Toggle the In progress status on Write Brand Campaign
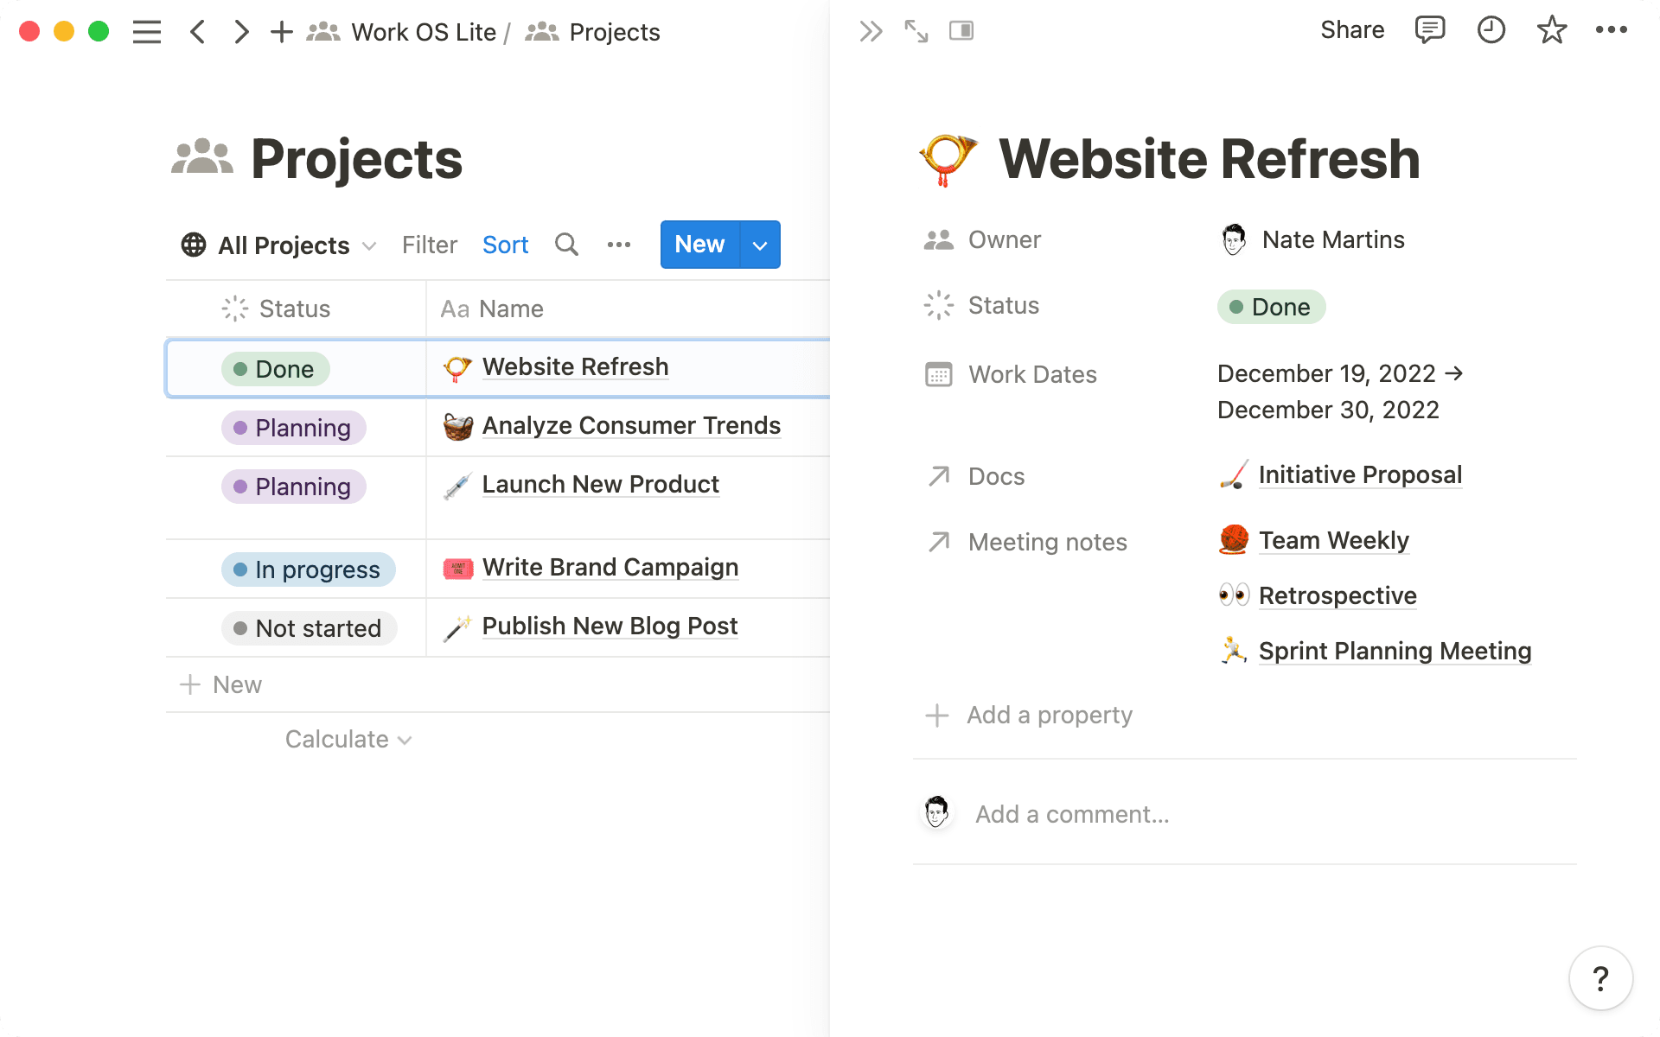This screenshot has height=1037, width=1660. [308, 569]
